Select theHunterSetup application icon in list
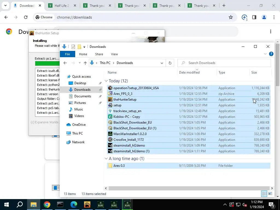This screenshot has height=210, width=280. click(x=110, y=100)
